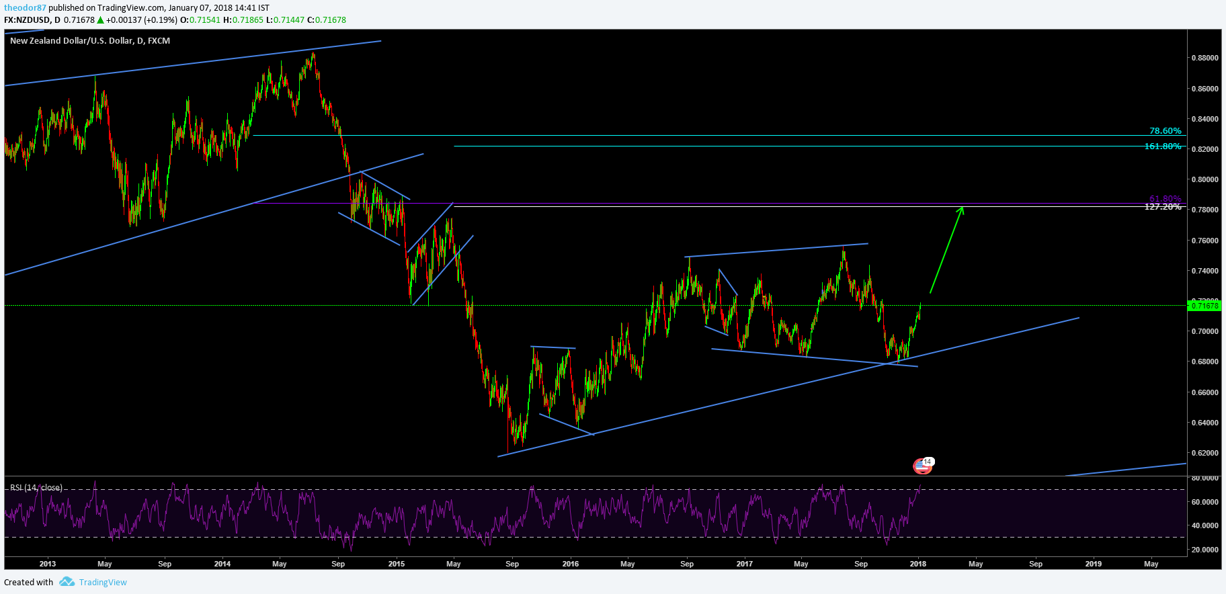Select the purple 61.80% retracement label

1165,199
